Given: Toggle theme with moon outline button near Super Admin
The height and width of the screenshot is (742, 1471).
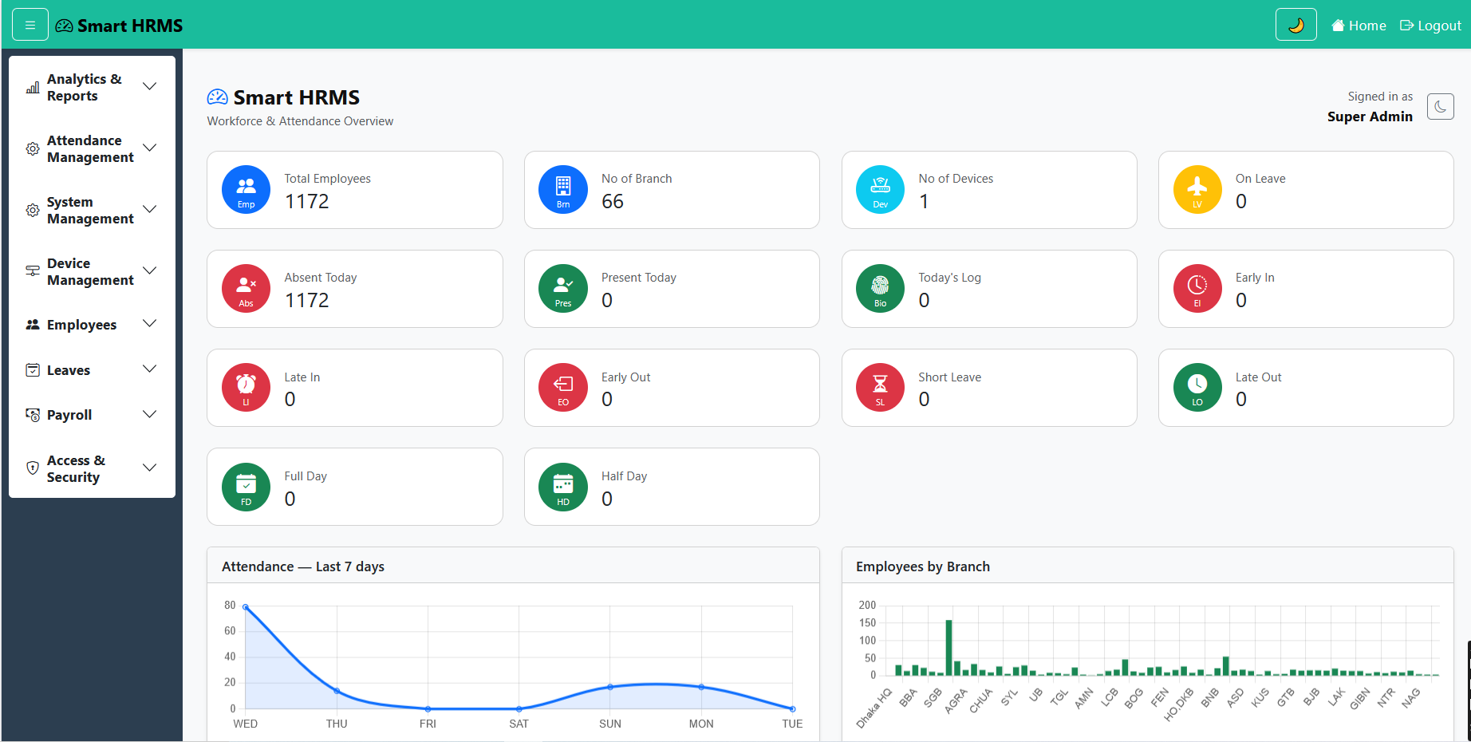Looking at the screenshot, I should tap(1440, 106).
